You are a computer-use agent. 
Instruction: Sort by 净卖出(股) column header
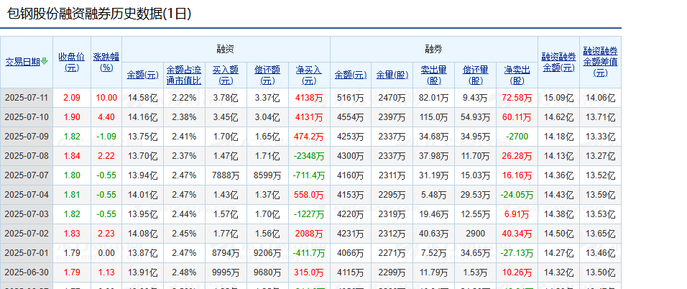[x=517, y=75]
